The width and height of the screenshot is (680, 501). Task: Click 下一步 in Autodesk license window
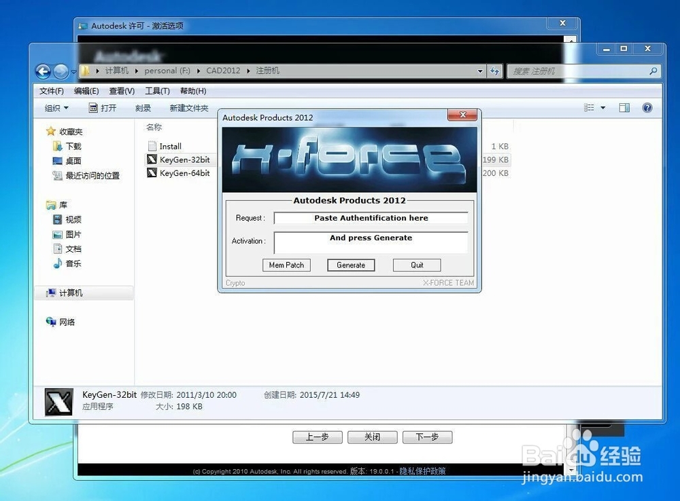point(427,437)
